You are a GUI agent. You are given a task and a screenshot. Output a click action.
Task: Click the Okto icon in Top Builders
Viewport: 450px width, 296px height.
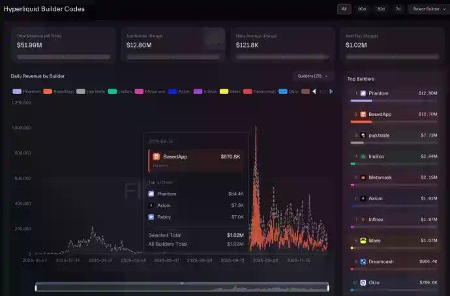pos(363,282)
